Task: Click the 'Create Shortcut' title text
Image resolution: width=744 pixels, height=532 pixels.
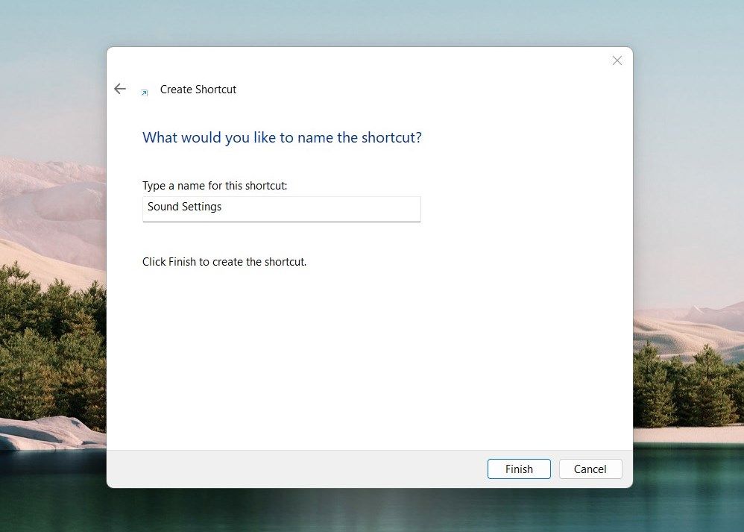Action: [198, 90]
